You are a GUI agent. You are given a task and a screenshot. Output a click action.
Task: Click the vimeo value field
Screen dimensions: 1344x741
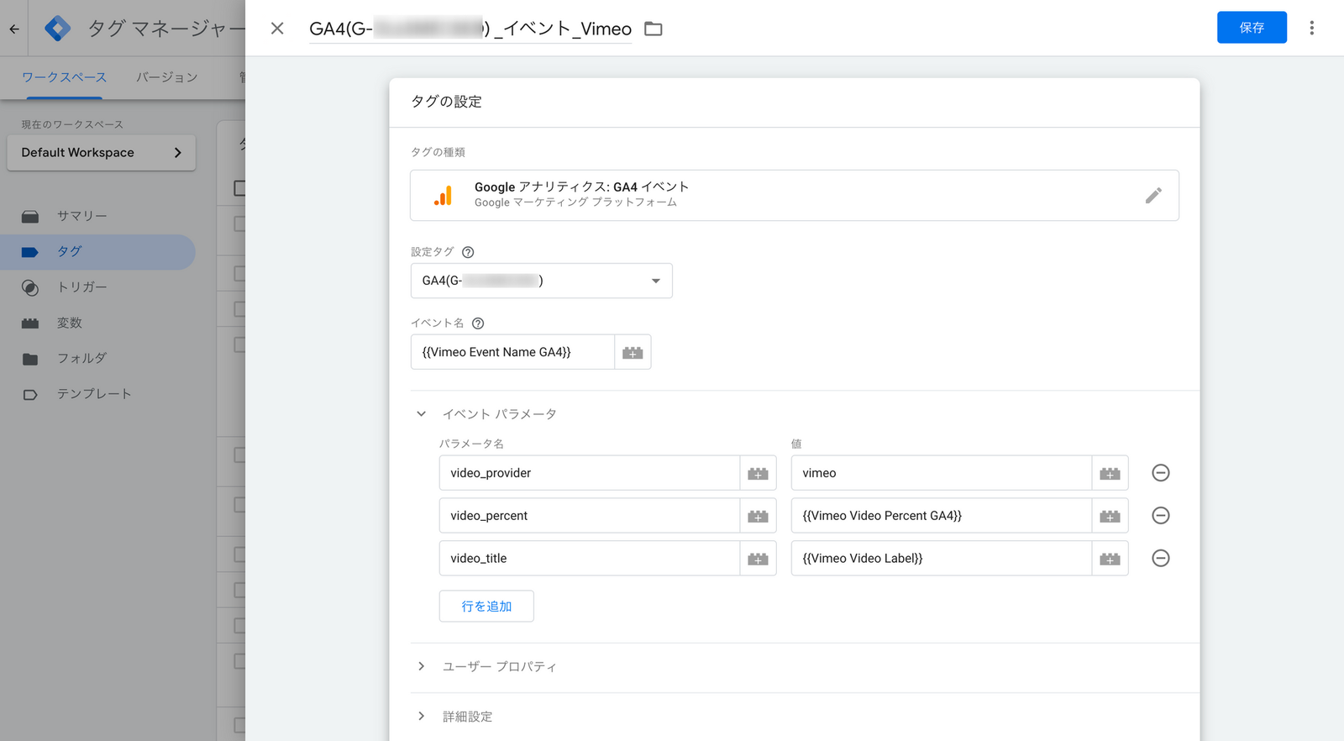point(941,473)
